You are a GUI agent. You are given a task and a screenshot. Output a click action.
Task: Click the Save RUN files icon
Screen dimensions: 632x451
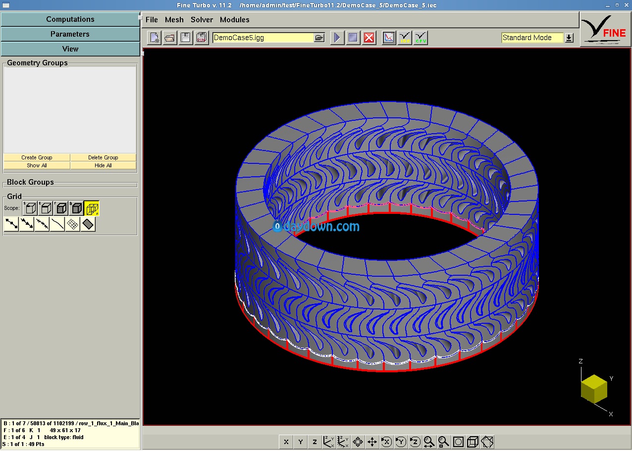tap(202, 38)
